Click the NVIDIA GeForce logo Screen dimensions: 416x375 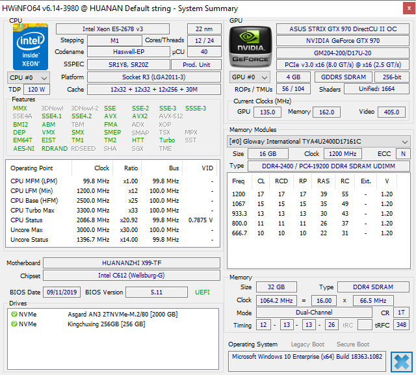[x=250, y=47]
